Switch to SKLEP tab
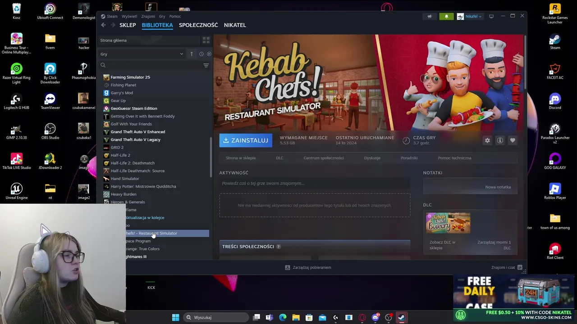 128,25
